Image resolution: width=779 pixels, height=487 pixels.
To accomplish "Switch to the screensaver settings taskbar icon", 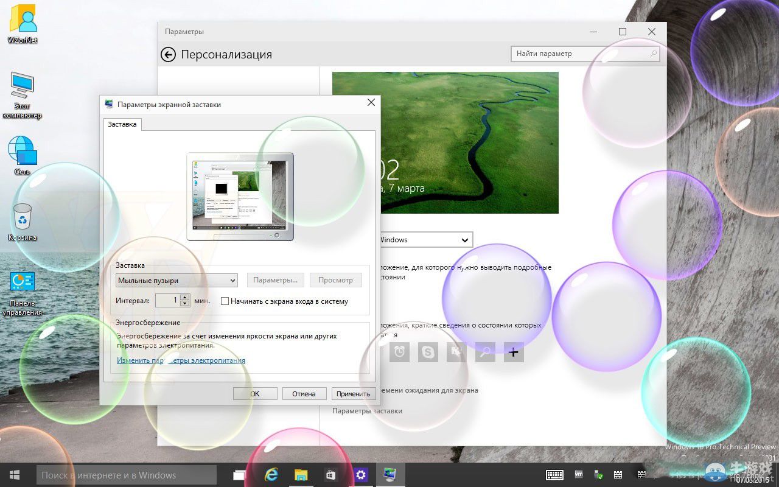I will coord(390,475).
